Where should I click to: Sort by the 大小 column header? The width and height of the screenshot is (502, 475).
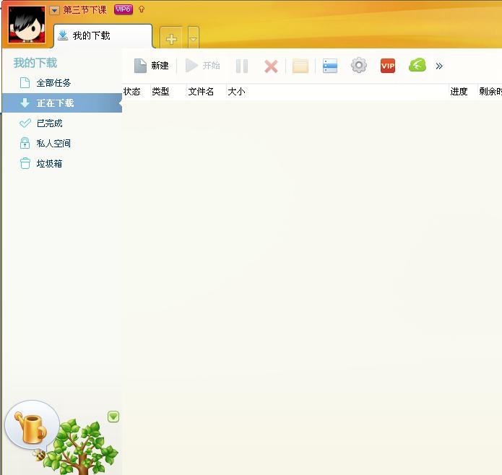236,92
